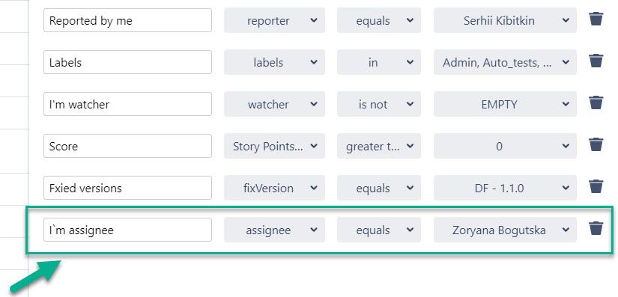Edit the 'Reported by me' name field

click(127, 20)
